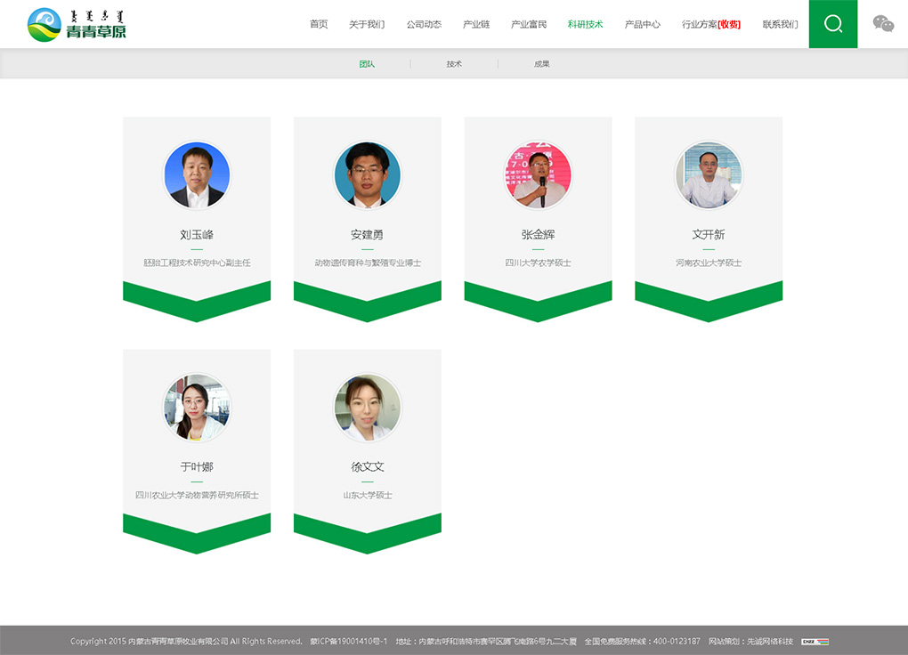Open the 关于我们 menu
Image resolution: width=908 pixels, height=655 pixels.
pyautogui.click(x=367, y=24)
